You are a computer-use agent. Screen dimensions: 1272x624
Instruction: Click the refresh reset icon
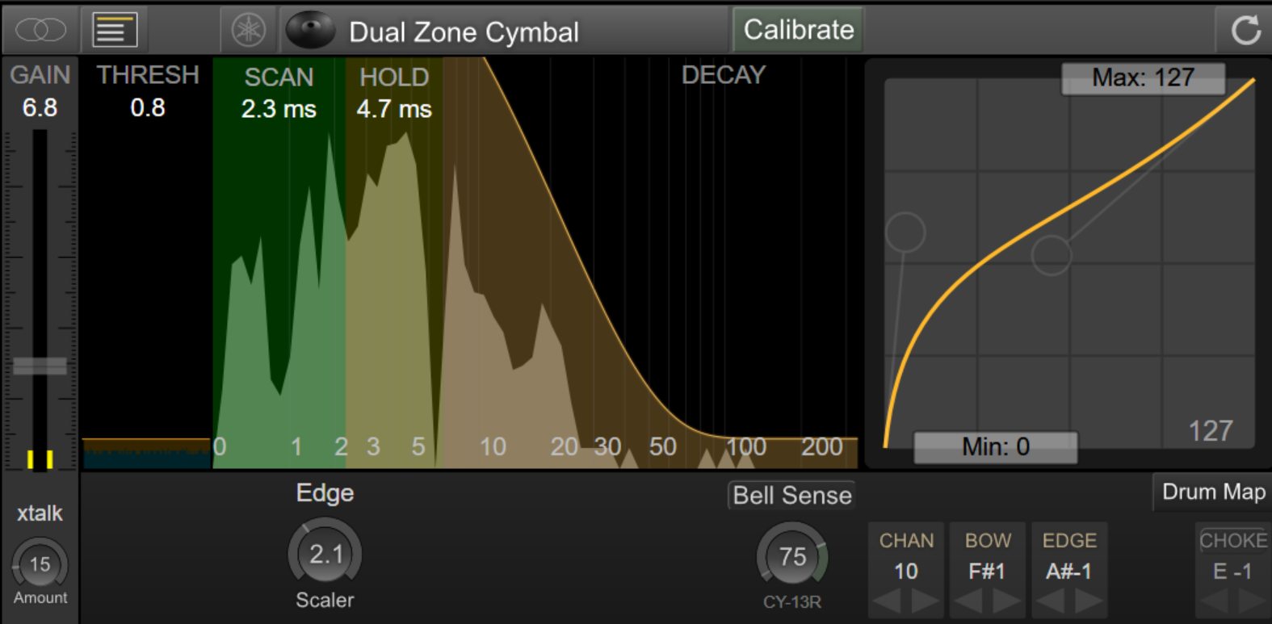point(1245,31)
